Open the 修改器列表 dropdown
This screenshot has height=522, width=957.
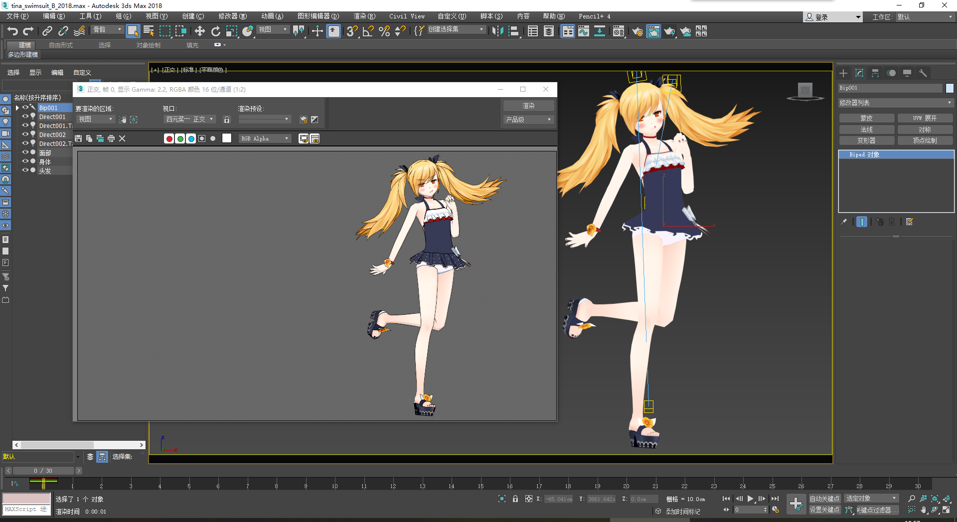pyautogui.click(x=896, y=103)
